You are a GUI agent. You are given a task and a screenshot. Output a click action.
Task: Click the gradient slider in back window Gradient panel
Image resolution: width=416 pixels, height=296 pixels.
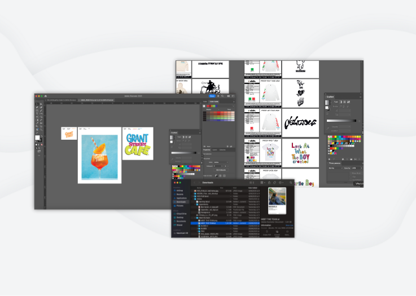(341, 121)
